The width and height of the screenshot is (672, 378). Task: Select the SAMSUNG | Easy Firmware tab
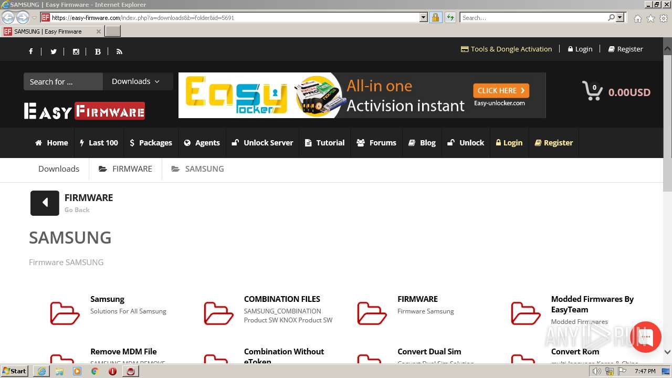pyautogui.click(x=52, y=31)
